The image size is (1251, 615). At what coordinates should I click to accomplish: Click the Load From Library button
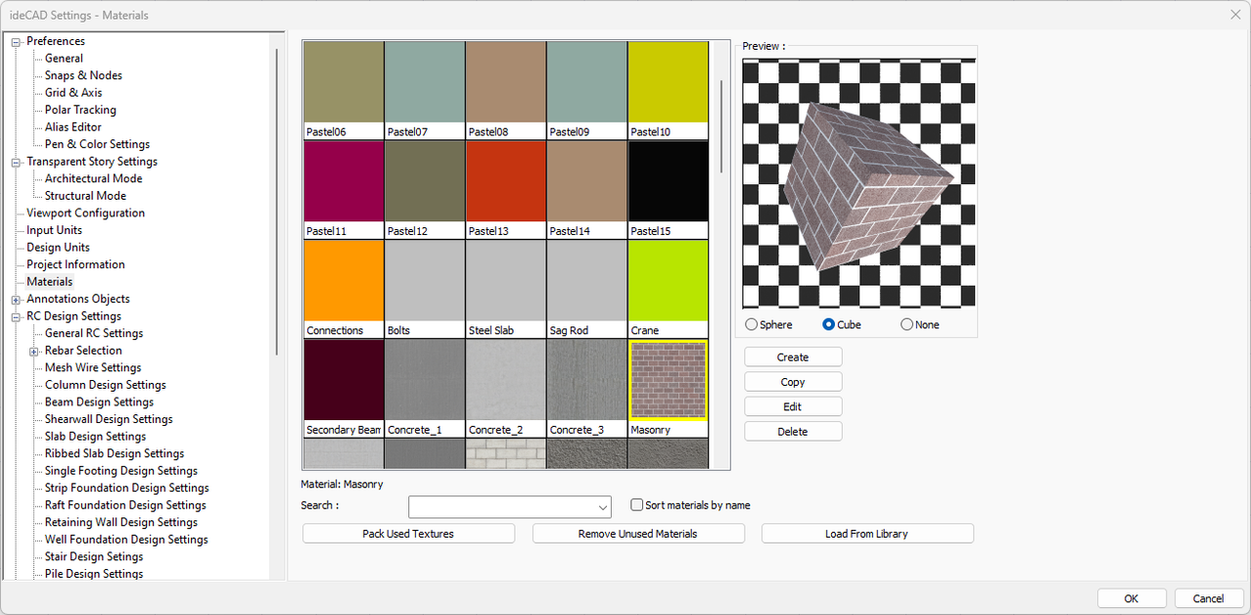tap(866, 534)
